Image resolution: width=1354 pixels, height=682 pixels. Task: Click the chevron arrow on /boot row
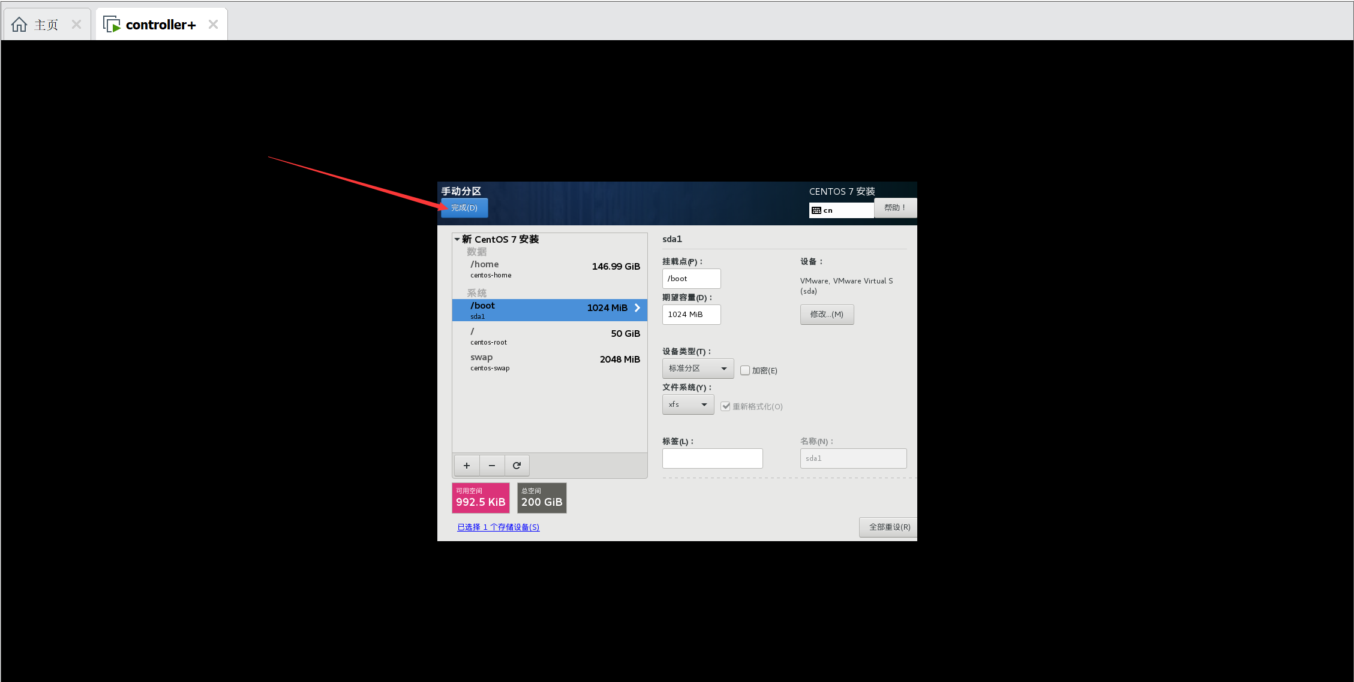(637, 307)
